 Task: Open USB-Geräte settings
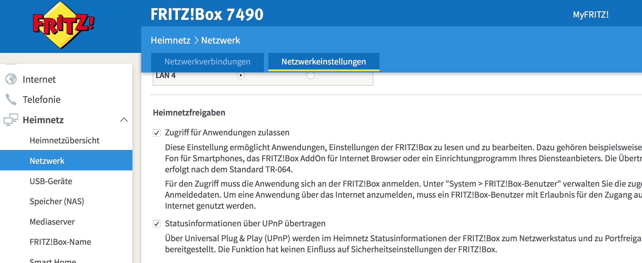click(51, 181)
